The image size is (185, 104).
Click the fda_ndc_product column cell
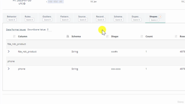coord(27,52)
